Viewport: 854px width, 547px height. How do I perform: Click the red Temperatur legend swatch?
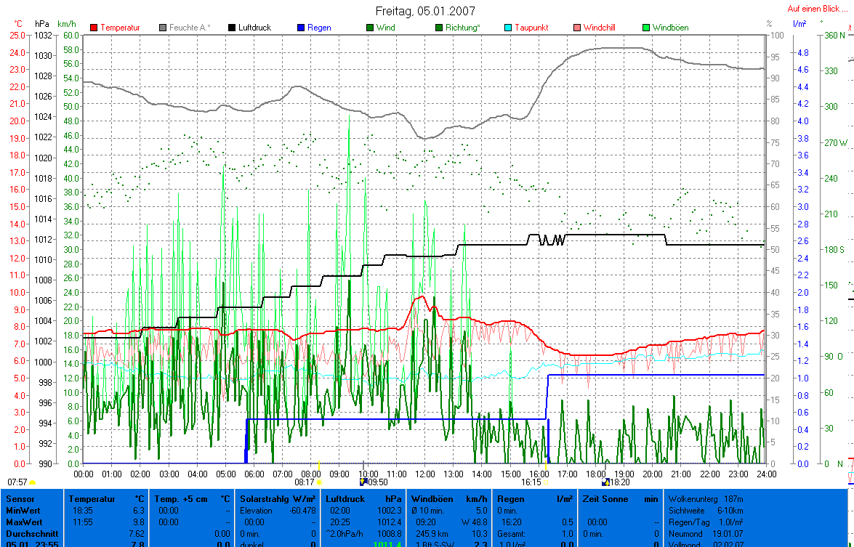coord(94,28)
